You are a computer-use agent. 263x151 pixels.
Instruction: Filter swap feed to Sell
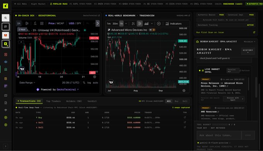point(185,101)
